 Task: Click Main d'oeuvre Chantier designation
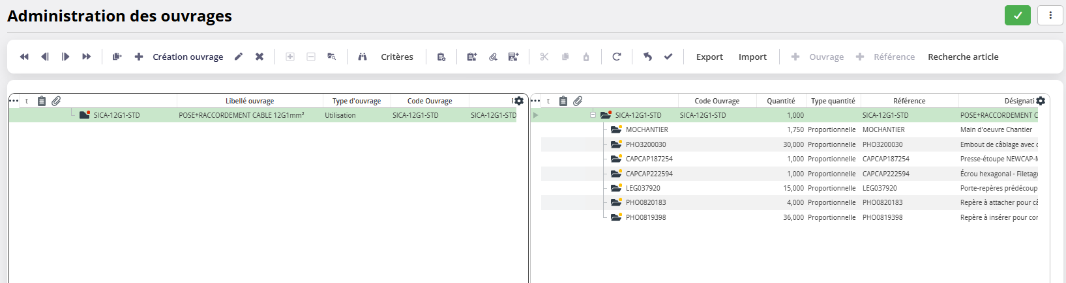[996, 129]
